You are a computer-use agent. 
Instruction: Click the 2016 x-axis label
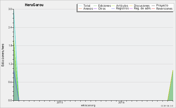click(x=121, y=102)
